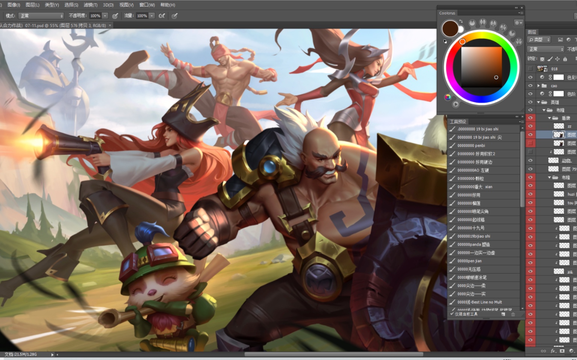Hide the 色阶 adjustment layer
Screen dimensions: 577x360
[x=530, y=94]
